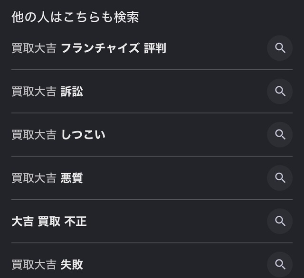Tap the magnifier icon beside 失敗
The image size is (304, 278).
click(x=280, y=264)
